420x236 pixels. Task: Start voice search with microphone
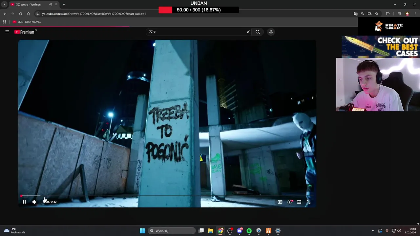pyautogui.click(x=271, y=32)
